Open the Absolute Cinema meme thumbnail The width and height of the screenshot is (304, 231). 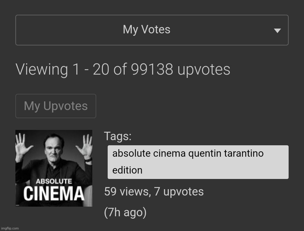tap(54, 168)
